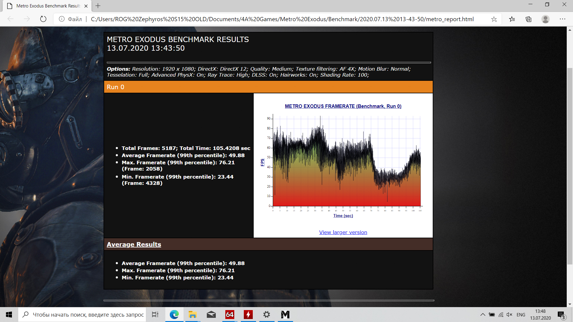Image resolution: width=573 pixels, height=322 pixels.
Task: Reload the page with the refresh icon
Action: 43,19
